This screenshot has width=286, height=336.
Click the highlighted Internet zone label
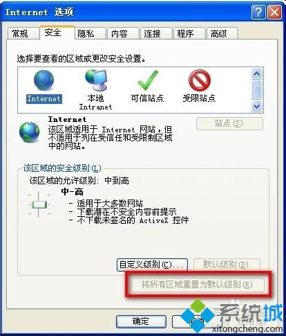point(44,99)
